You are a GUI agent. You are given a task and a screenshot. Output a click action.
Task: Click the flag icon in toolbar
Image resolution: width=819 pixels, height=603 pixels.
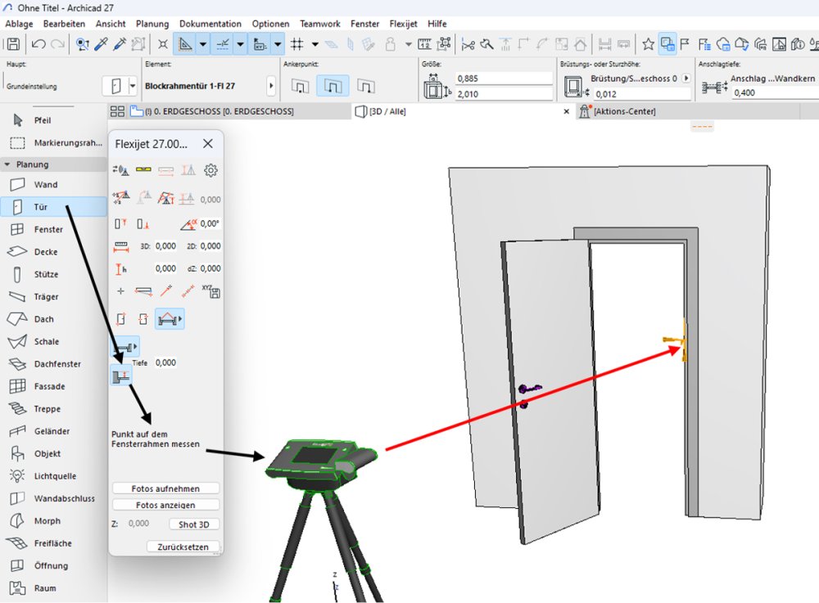coord(685,44)
